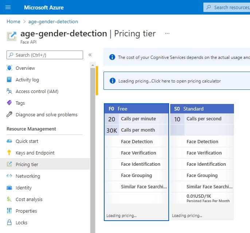Click Face Grouping in Free tier
The image size is (250, 233).
tap(136, 175)
